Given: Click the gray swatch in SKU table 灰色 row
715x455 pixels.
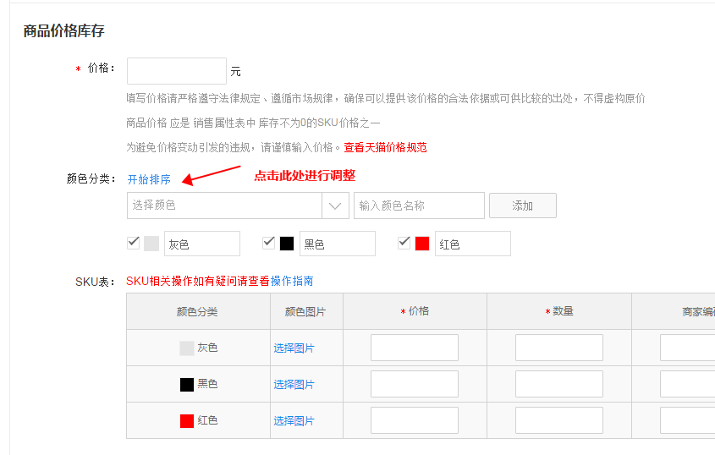Looking at the screenshot, I should [187, 348].
